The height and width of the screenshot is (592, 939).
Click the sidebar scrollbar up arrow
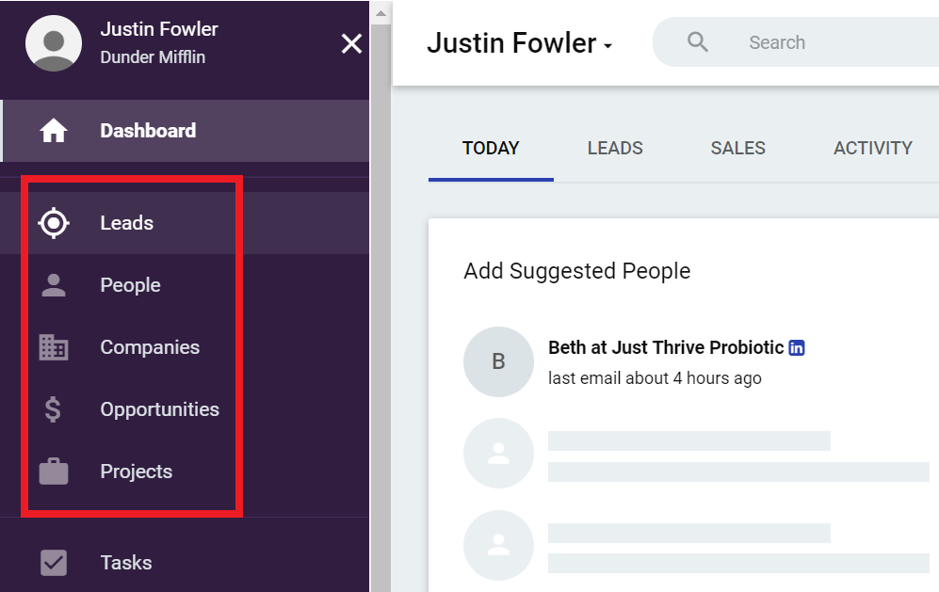tap(380, 12)
